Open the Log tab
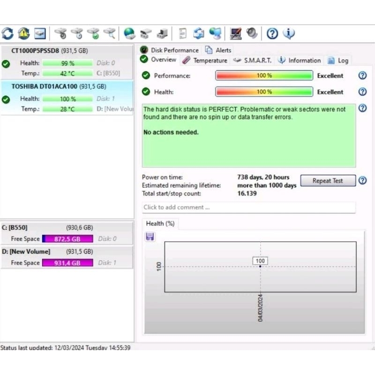Viewport: 375px width, 375px height. 337,60
